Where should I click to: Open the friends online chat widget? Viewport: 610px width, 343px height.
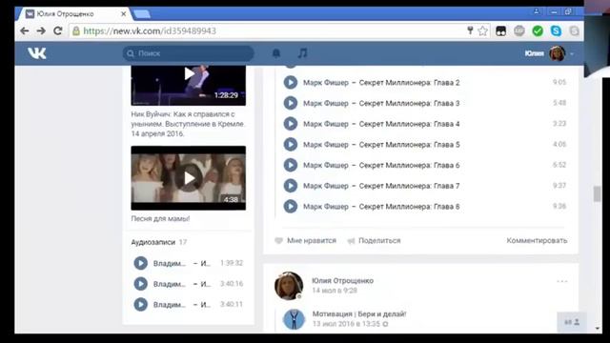pos(572,322)
